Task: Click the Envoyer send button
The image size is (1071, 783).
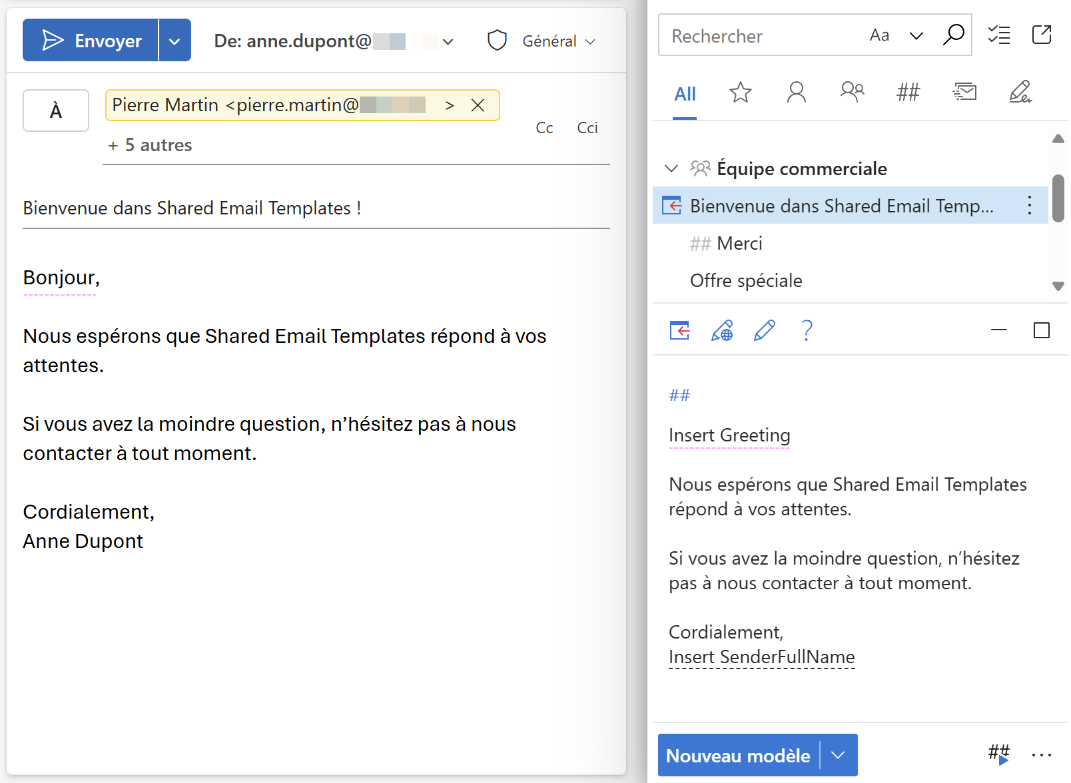Action: click(x=91, y=41)
